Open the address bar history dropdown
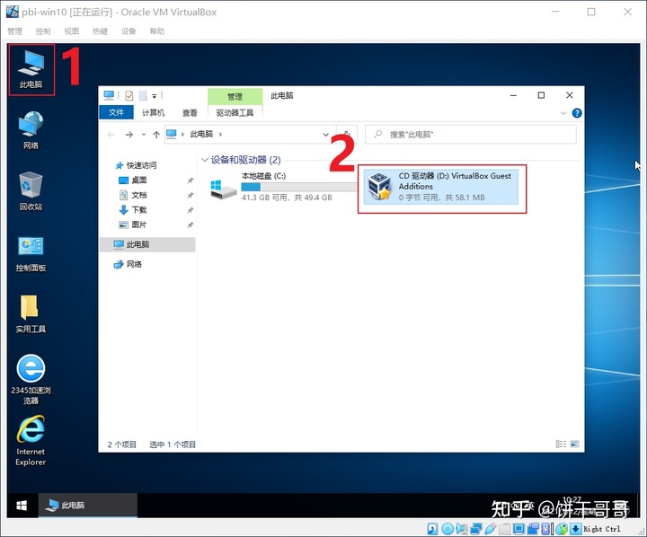The width and height of the screenshot is (647, 537). point(325,135)
